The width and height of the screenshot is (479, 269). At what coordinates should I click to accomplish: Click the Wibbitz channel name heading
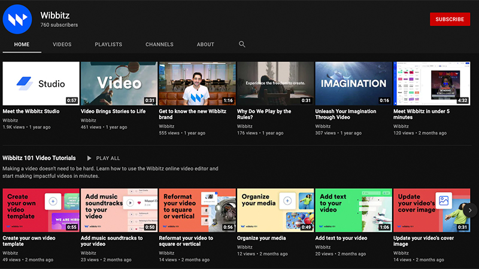[x=55, y=16]
